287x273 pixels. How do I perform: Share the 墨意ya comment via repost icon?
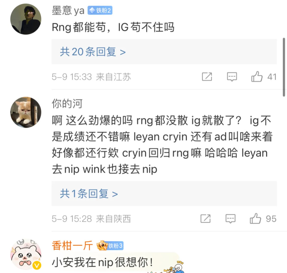tap(207, 77)
